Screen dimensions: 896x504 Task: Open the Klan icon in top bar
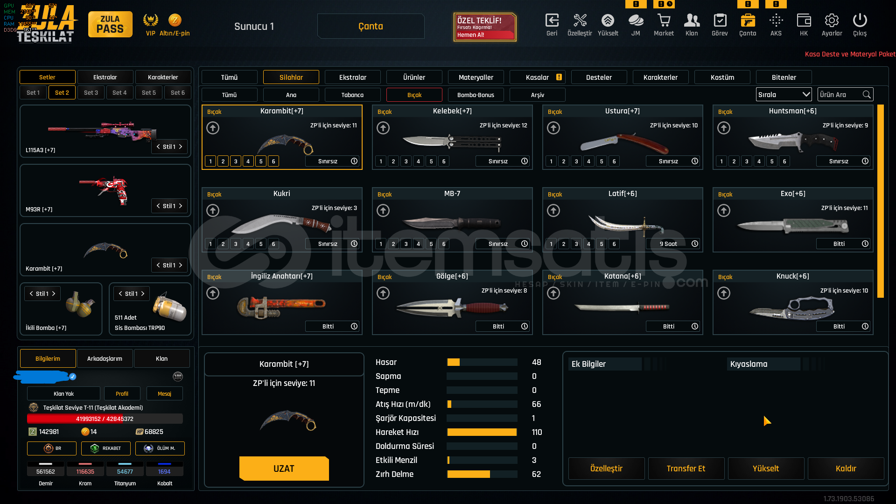692,21
